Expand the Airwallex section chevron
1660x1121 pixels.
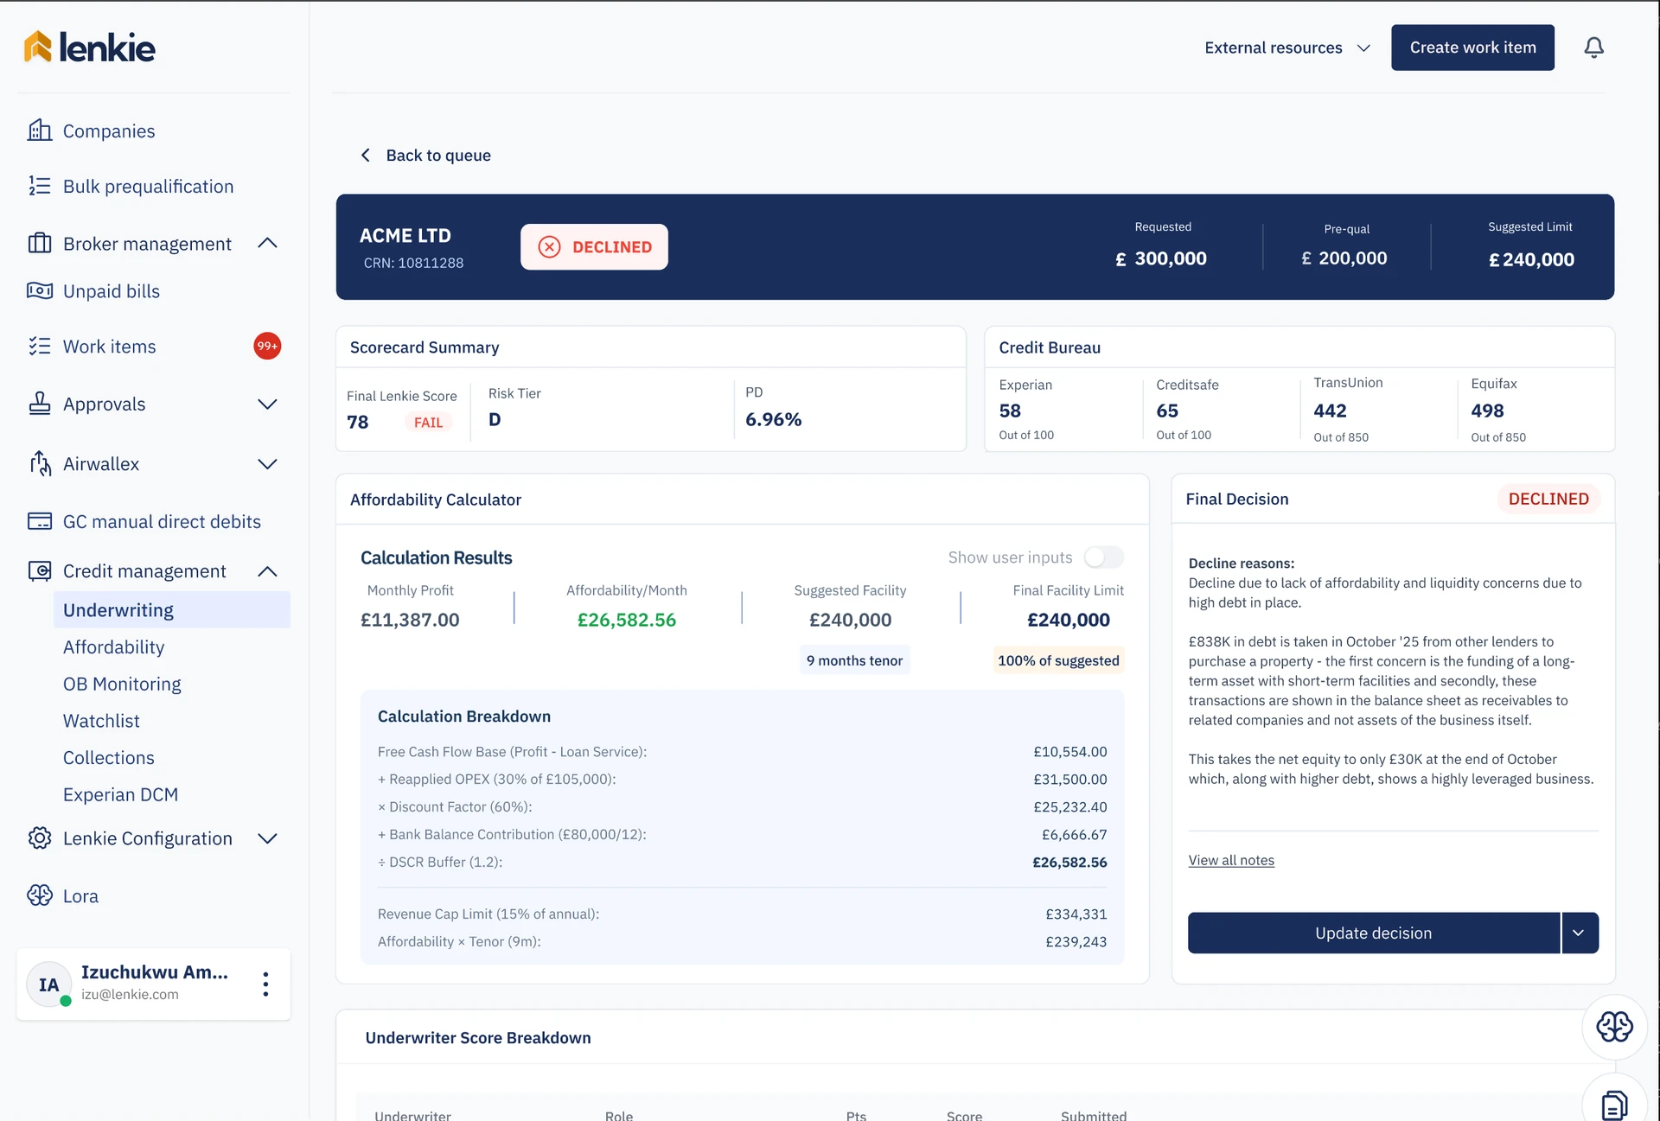click(268, 463)
